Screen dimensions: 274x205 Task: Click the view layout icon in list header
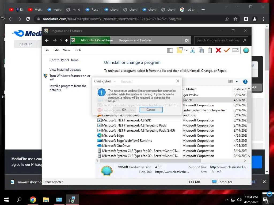[230, 82]
